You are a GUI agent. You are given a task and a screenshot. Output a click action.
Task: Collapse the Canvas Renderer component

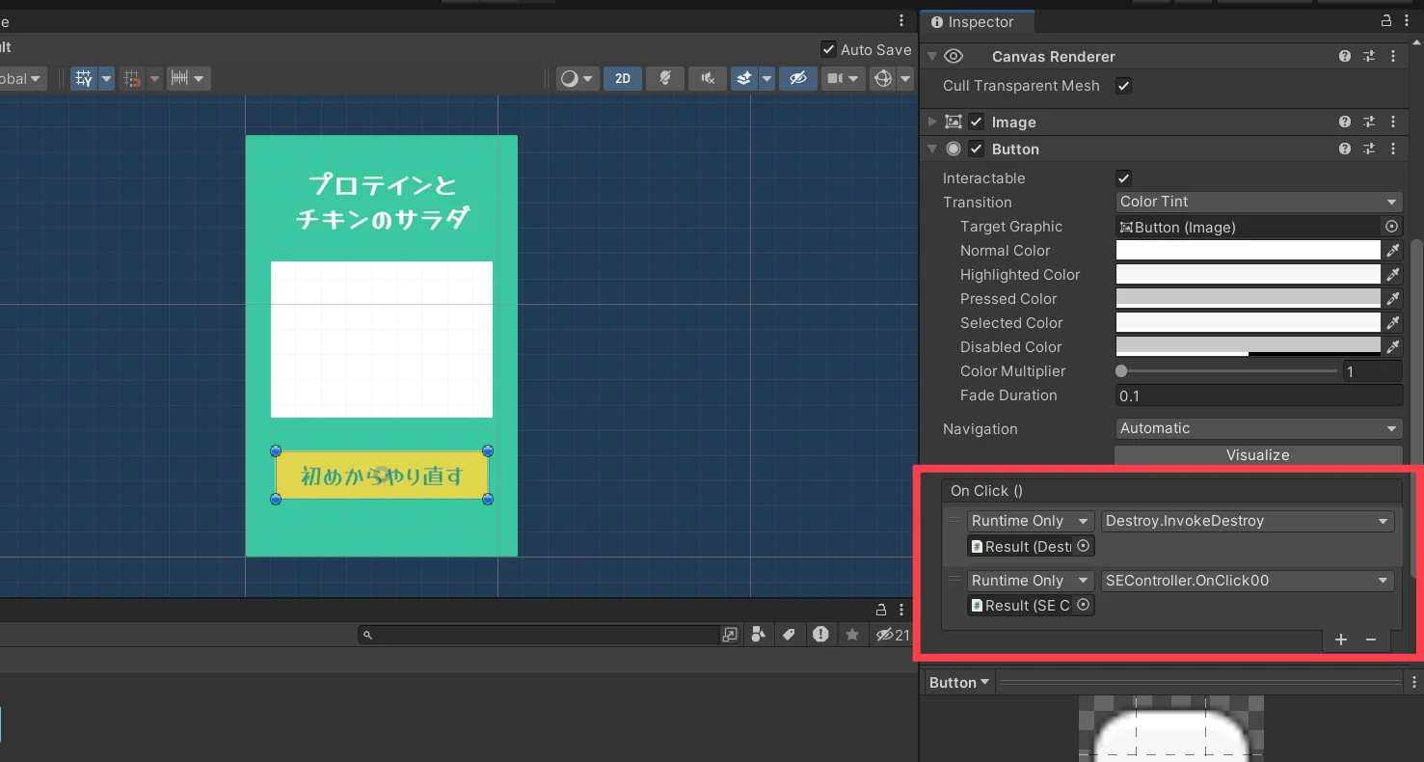[x=932, y=57]
